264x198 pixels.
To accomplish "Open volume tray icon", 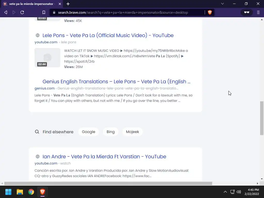I will [239, 192].
